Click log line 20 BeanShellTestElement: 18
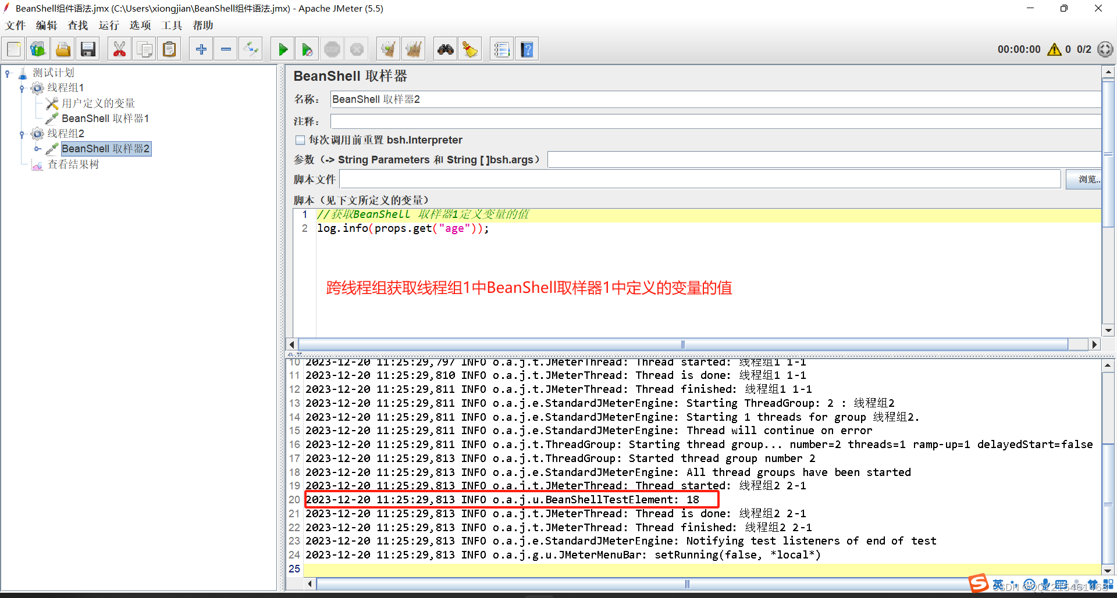 (503, 500)
